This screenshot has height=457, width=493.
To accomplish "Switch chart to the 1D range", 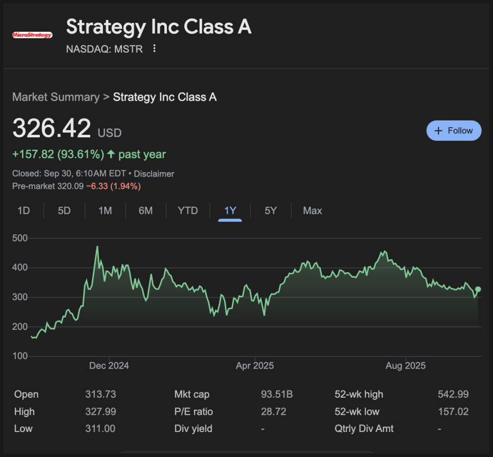I will (23, 210).
